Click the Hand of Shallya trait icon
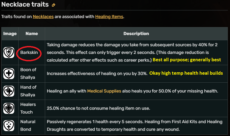This screenshot has width=230, height=136. click(9, 91)
